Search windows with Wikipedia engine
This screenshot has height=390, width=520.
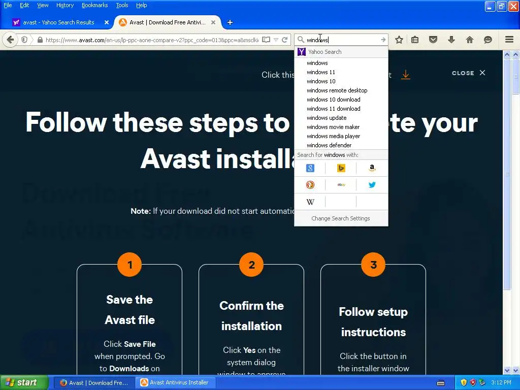[310, 202]
